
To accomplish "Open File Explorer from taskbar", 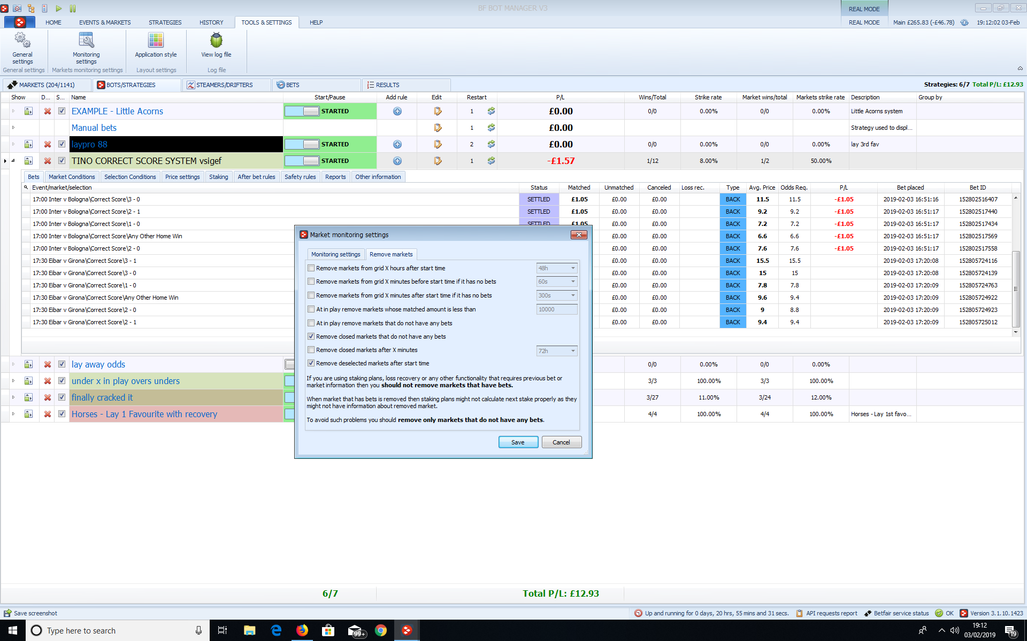I will coord(249,630).
